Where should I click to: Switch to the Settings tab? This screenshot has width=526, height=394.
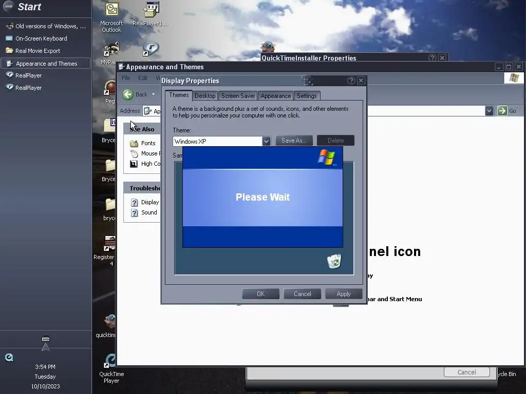(307, 96)
